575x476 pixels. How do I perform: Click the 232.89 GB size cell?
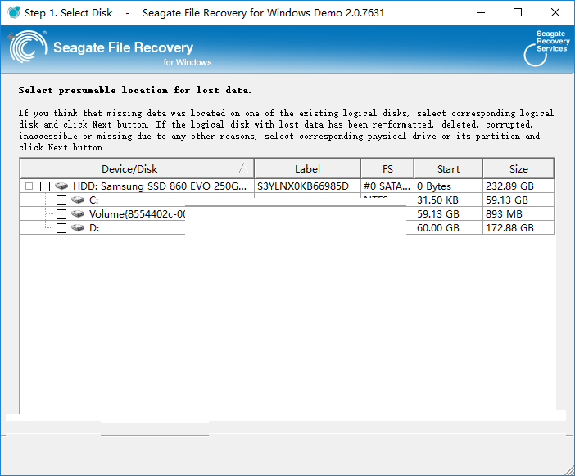(518, 186)
